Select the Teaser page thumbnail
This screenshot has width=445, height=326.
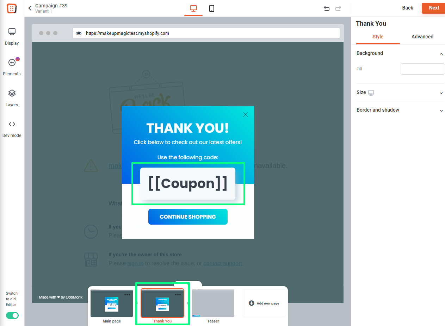point(213,303)
